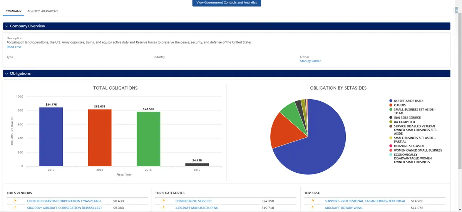
Task: Click the $8.43B vendor amount
Action: click(118, 201)
